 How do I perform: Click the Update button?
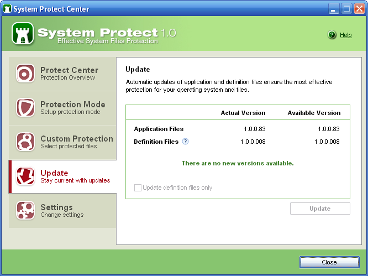[x=320, y=209]
